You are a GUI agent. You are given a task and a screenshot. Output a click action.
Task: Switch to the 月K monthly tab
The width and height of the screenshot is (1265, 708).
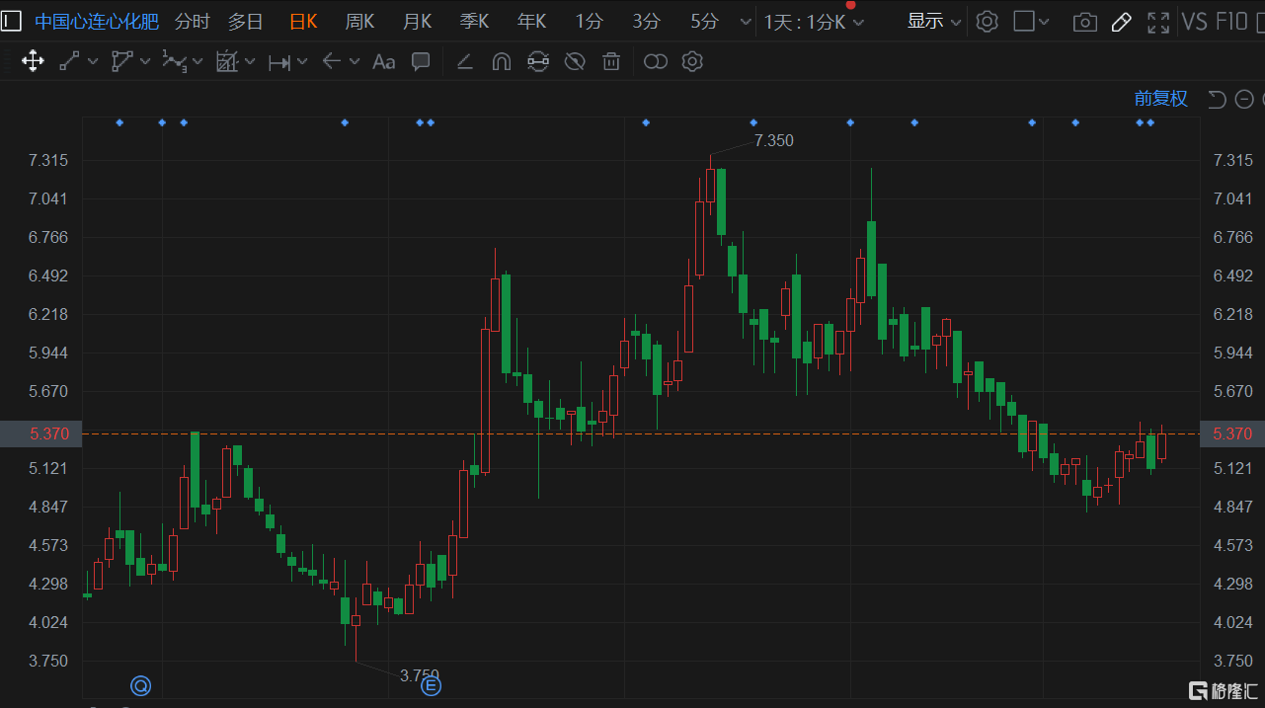(x=417, y=21)
